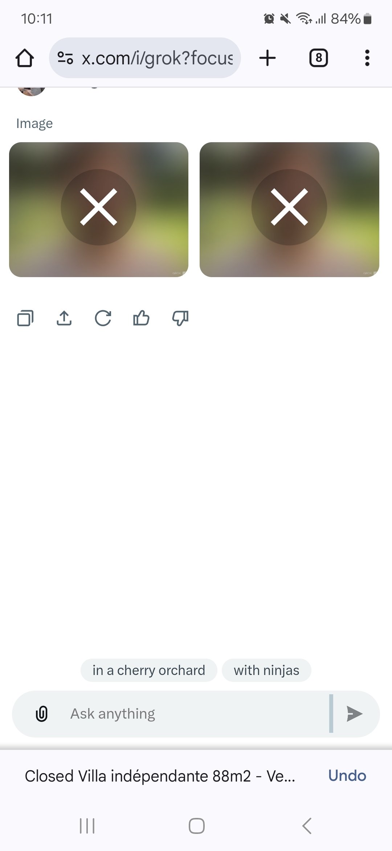The height and width of the screenshot is (851, 392).
Task: Tap the browser home icon
Action: 25,58
